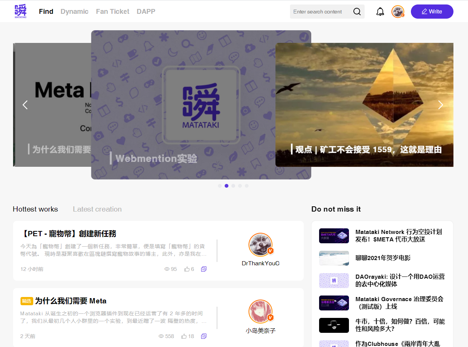The image size is (468, 347).
Task: Click thumbnail beside 牛市，十倍 article
Action: (334, 325)
